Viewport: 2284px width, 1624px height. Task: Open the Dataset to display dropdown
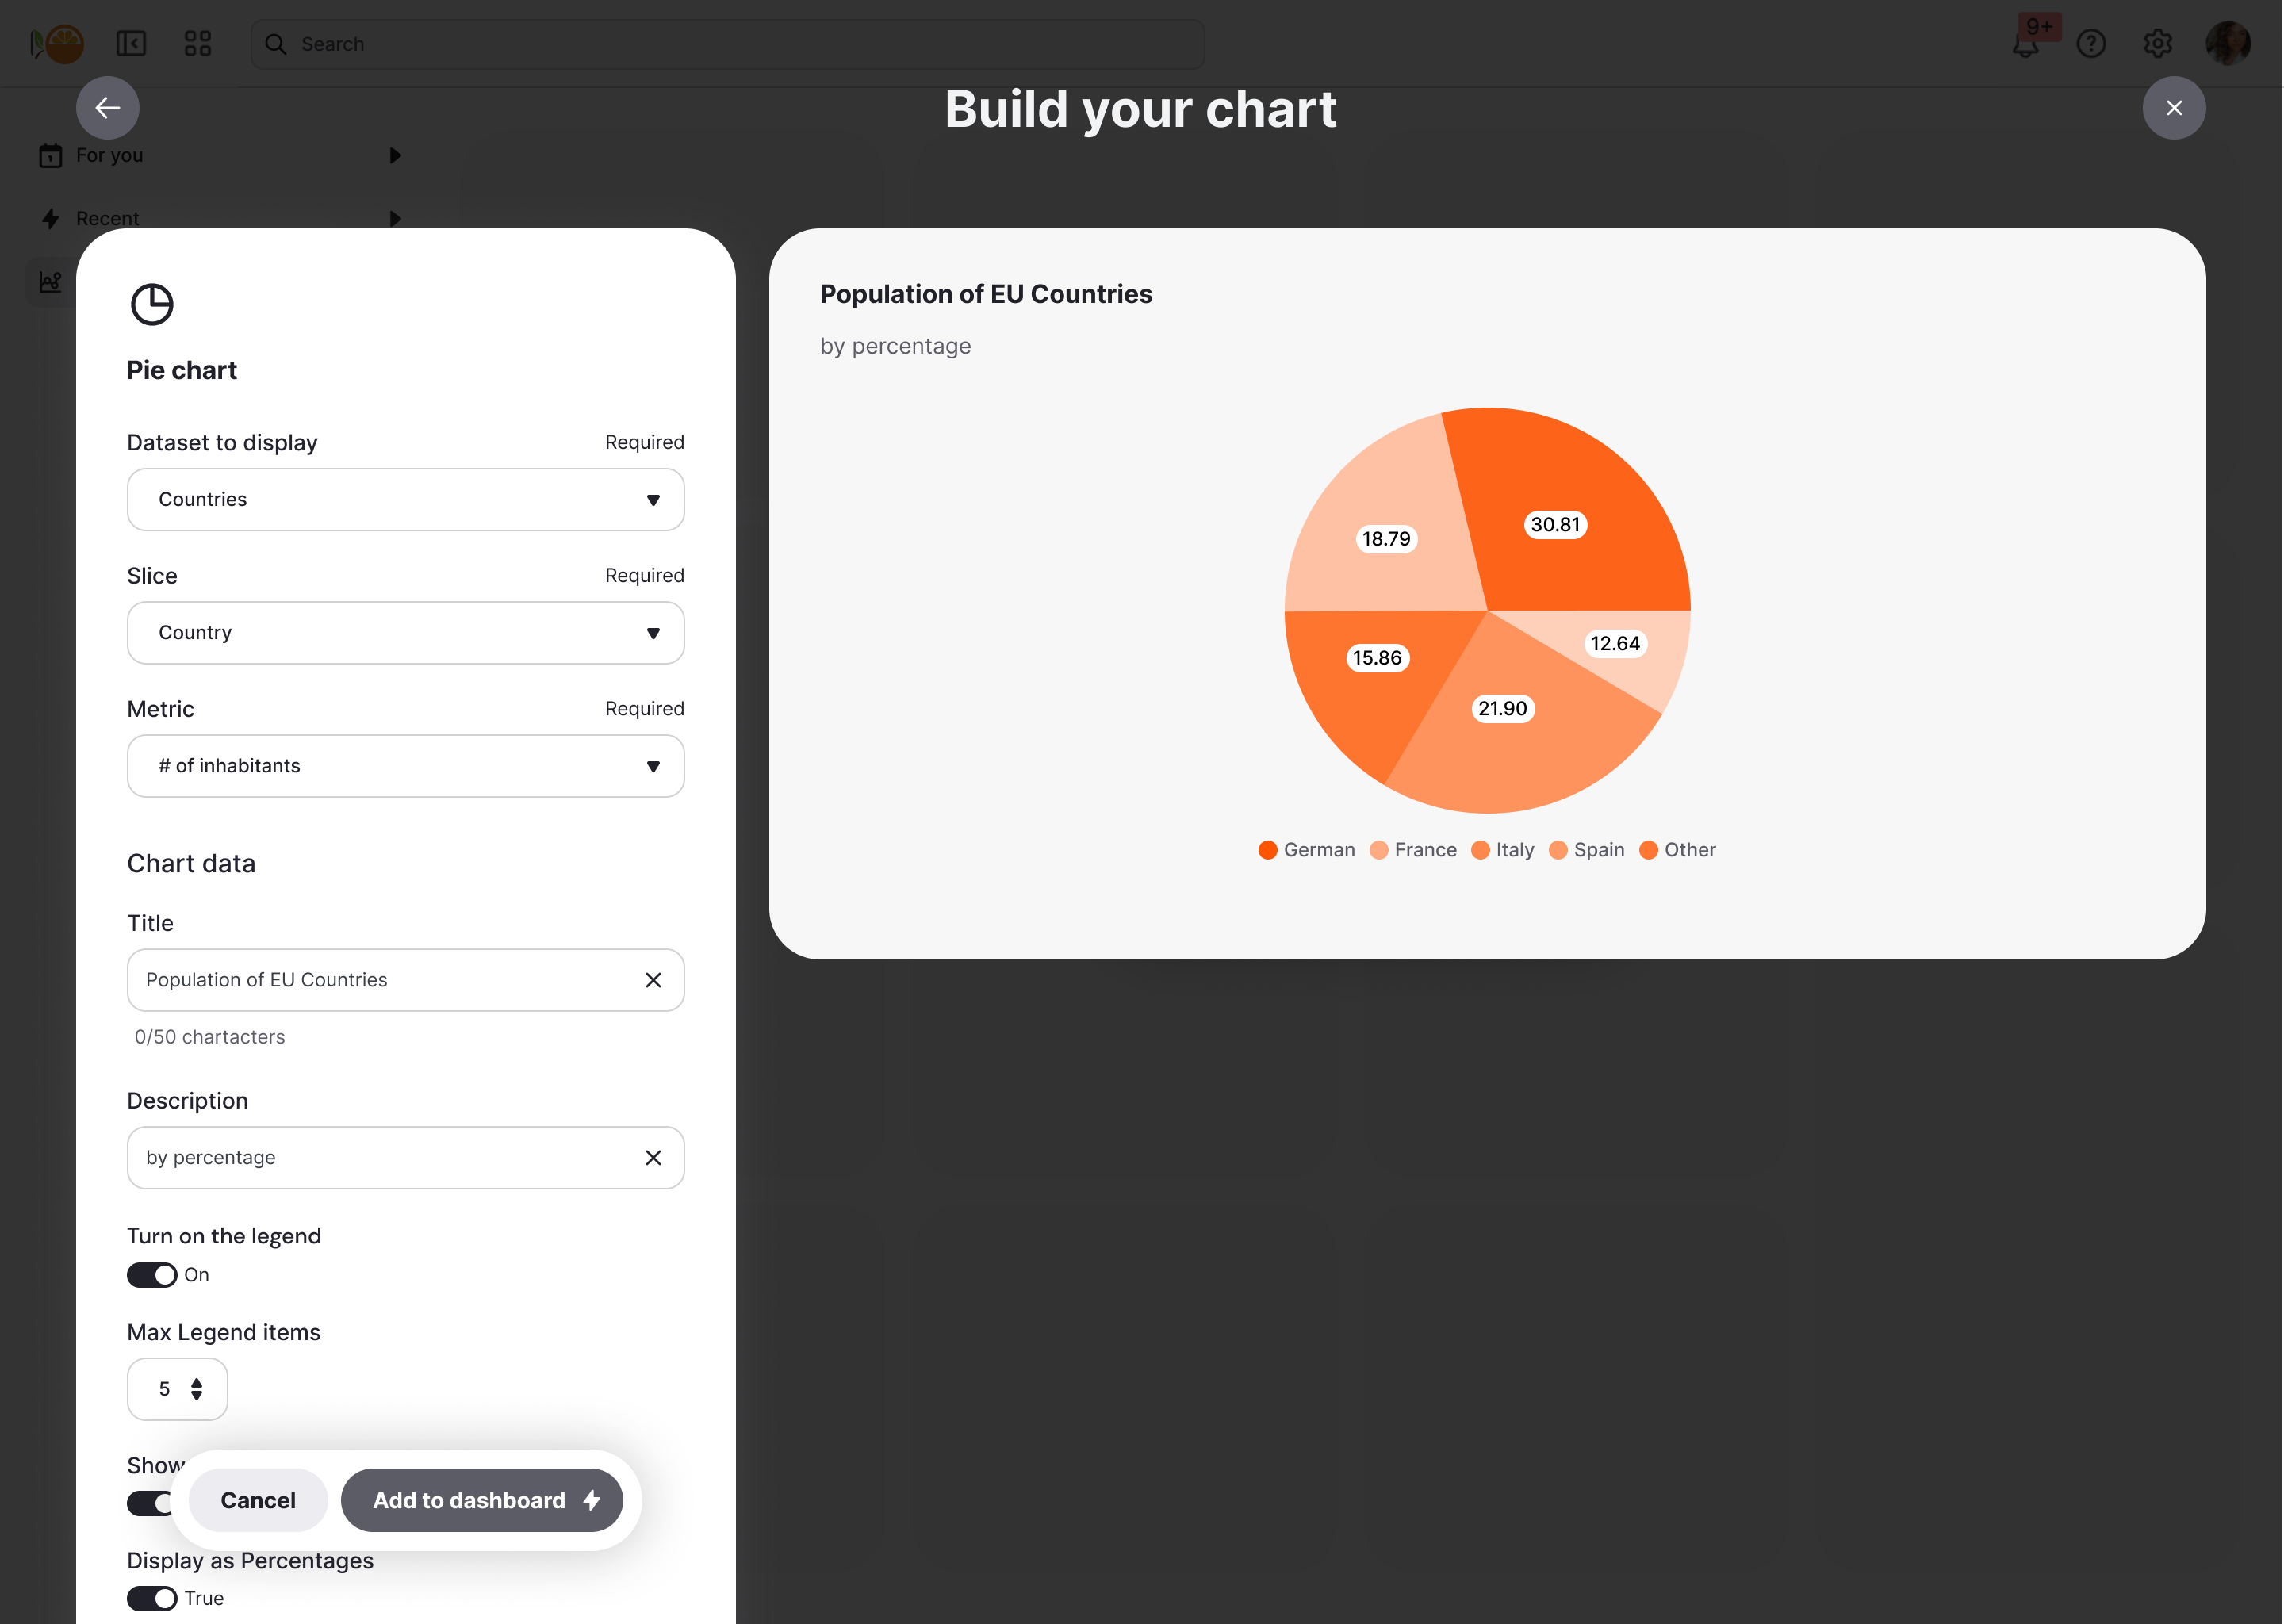click(x=405, y=499)
